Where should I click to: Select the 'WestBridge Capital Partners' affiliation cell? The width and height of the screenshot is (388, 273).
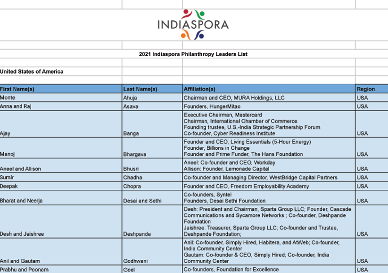click(269, 177)
